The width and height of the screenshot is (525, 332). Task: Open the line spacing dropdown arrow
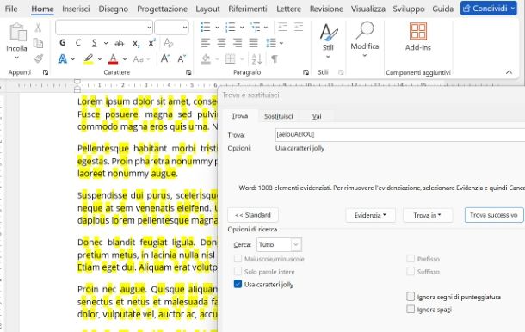pyautogui.click(x=281, y=43)
